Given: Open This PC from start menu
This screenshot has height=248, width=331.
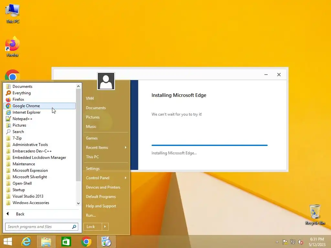Looking at the screenshot, I should point(106,157).
